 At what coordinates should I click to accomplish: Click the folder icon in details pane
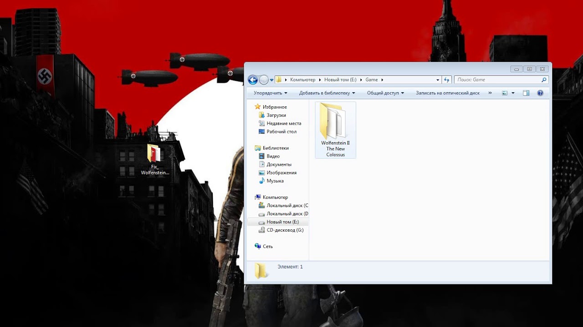(x=261, y=271)
